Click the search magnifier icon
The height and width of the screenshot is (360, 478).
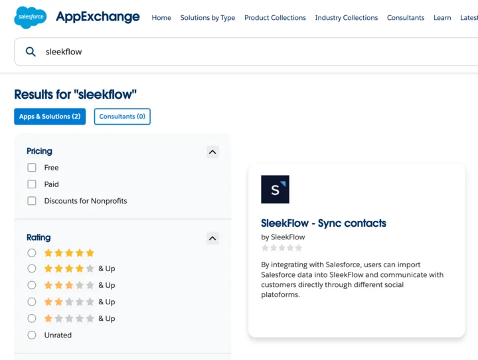31,52
